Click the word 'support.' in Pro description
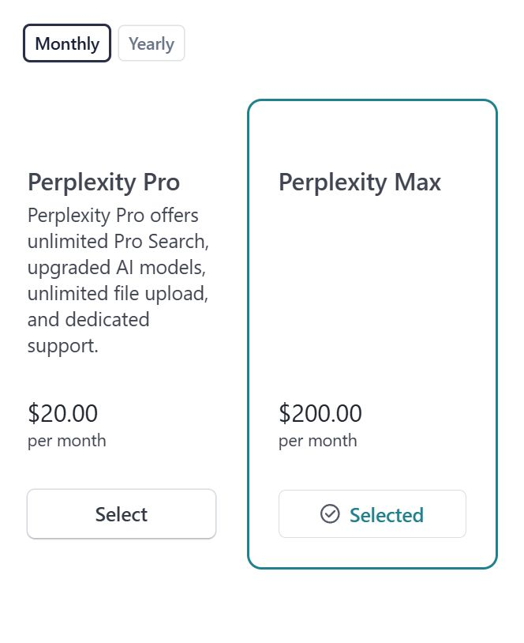Viewport: 524px width, 643px height. [x=62, y=347]
